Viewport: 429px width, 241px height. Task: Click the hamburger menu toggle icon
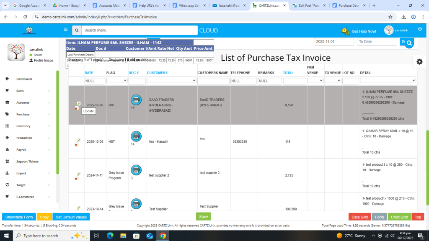(x=66, y=30)
